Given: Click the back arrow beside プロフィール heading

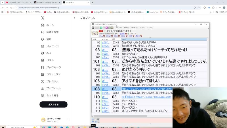Looking at the screenshot, I should [x=75, y=18].
